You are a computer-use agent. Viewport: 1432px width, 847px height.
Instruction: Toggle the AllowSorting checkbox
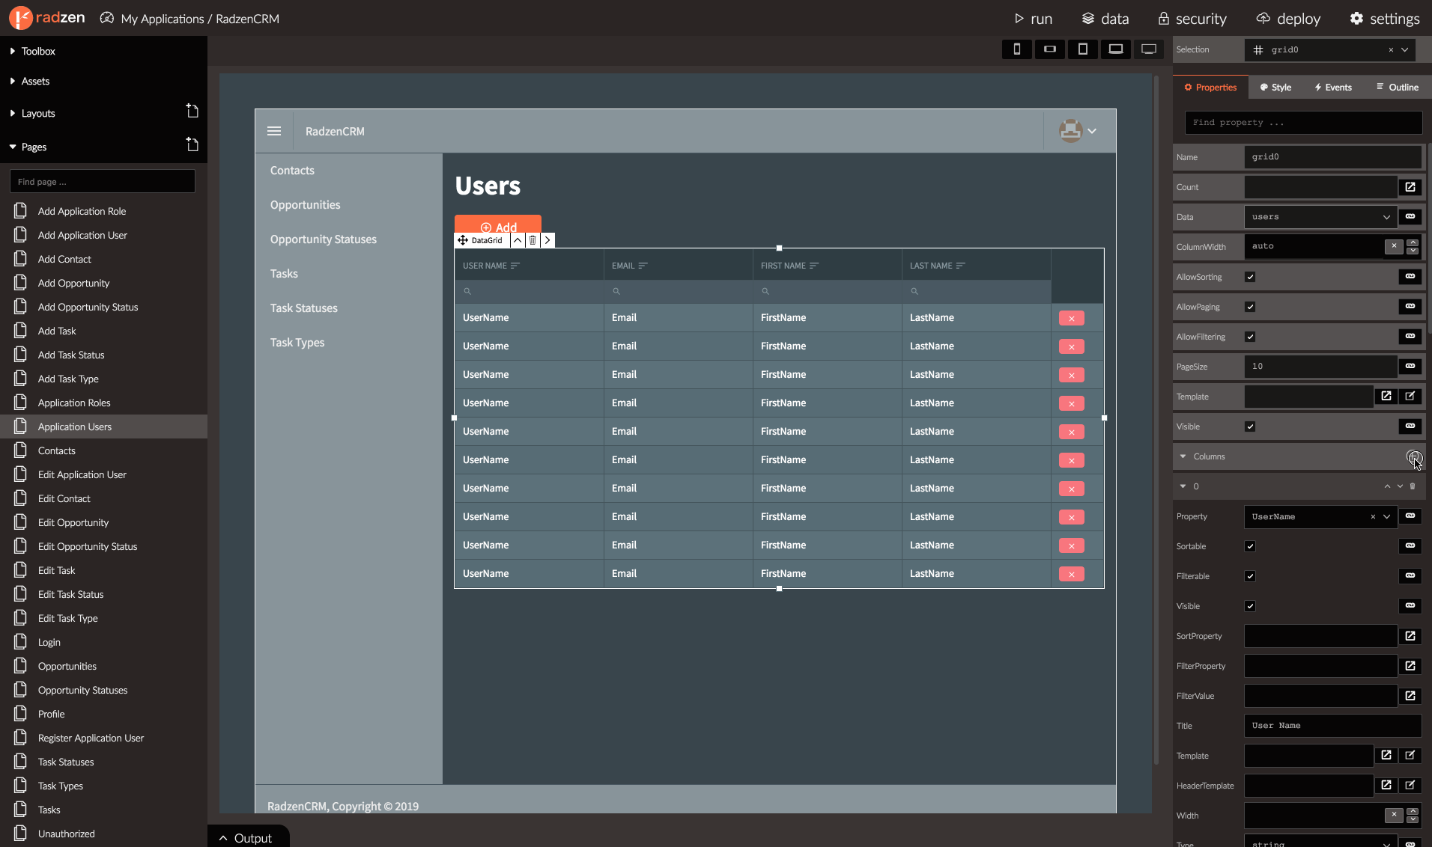click(x=1250, y=277)
